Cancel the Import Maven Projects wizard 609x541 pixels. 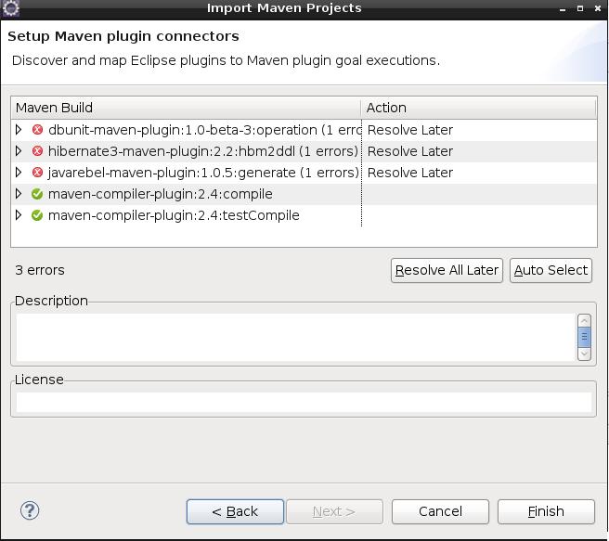(440, 511)
